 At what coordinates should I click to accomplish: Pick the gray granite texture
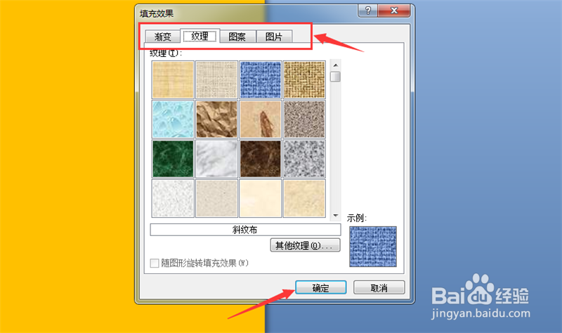point(304,159)
